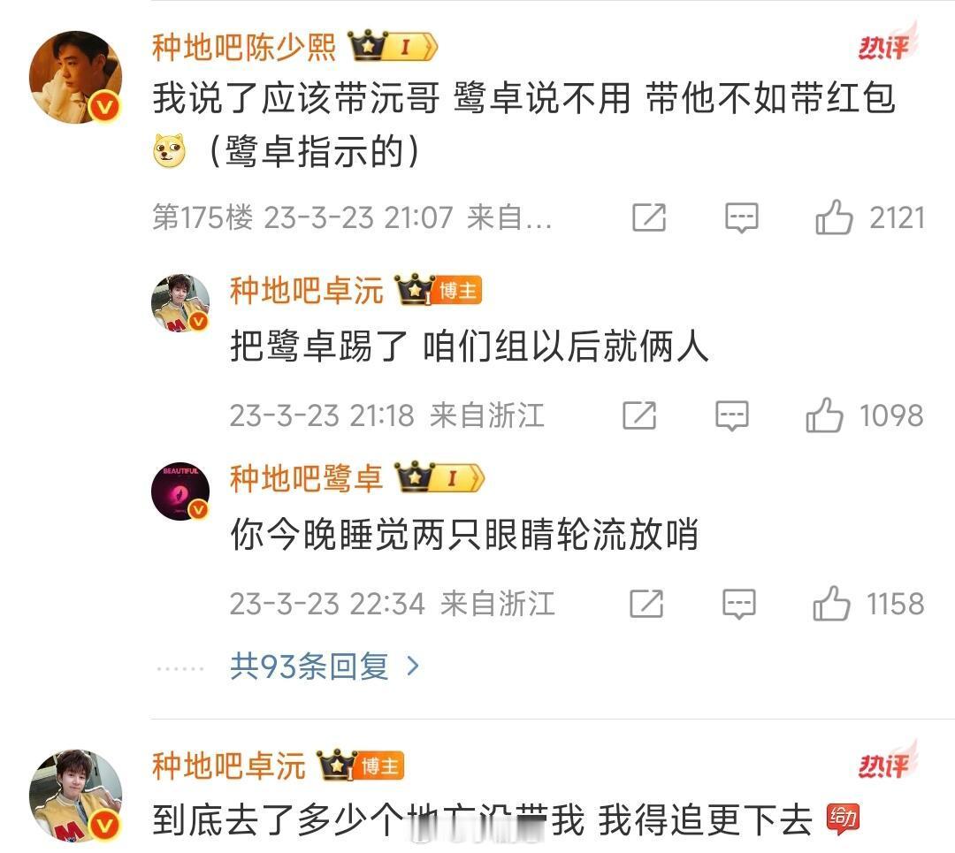Open 种地吧陈少熙 profile name link

pos(244,48)
